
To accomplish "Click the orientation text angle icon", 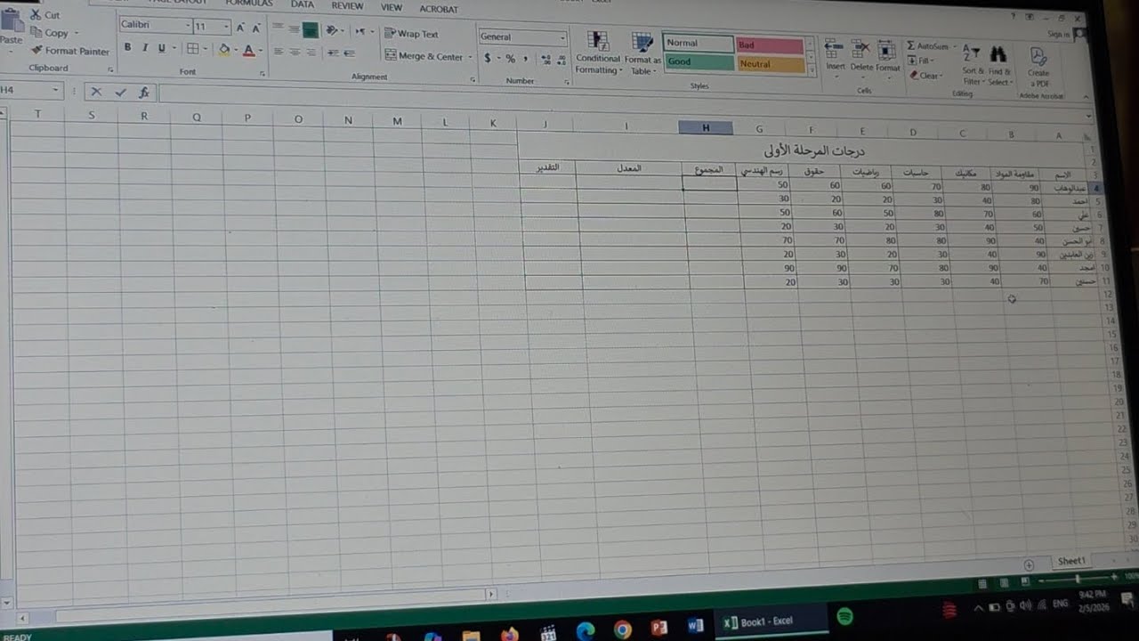I will (332, 30).
